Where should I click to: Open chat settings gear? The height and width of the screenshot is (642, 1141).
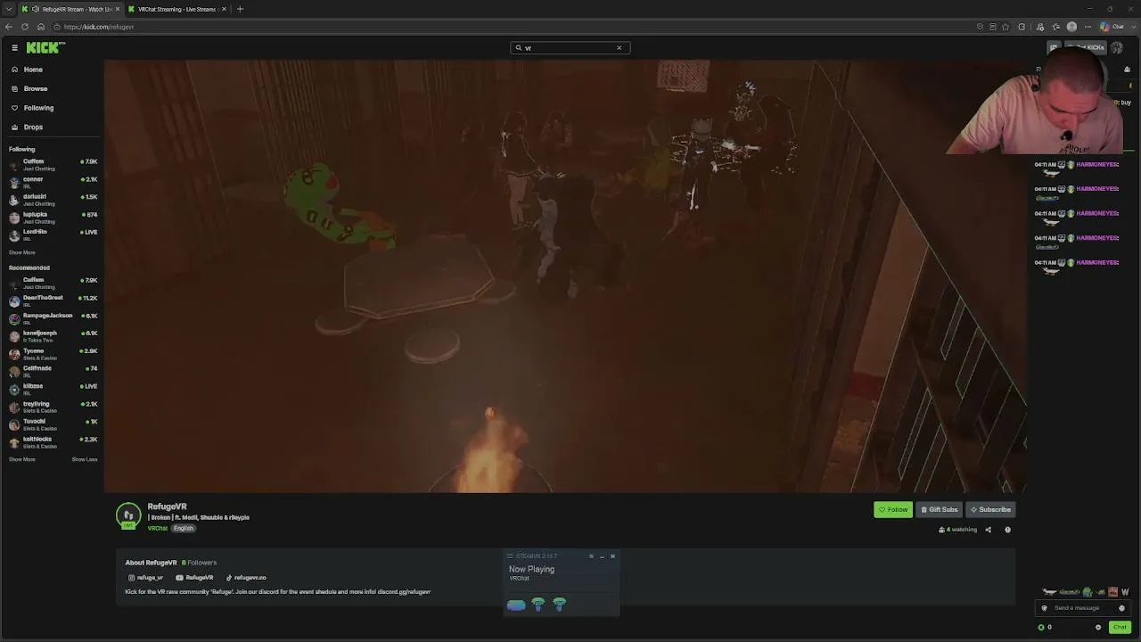[1098, 627]
